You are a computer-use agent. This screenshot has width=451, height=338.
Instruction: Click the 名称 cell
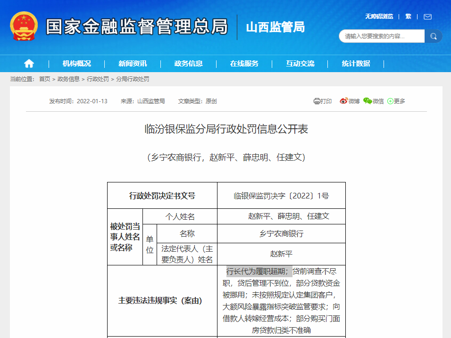point(187,234)
